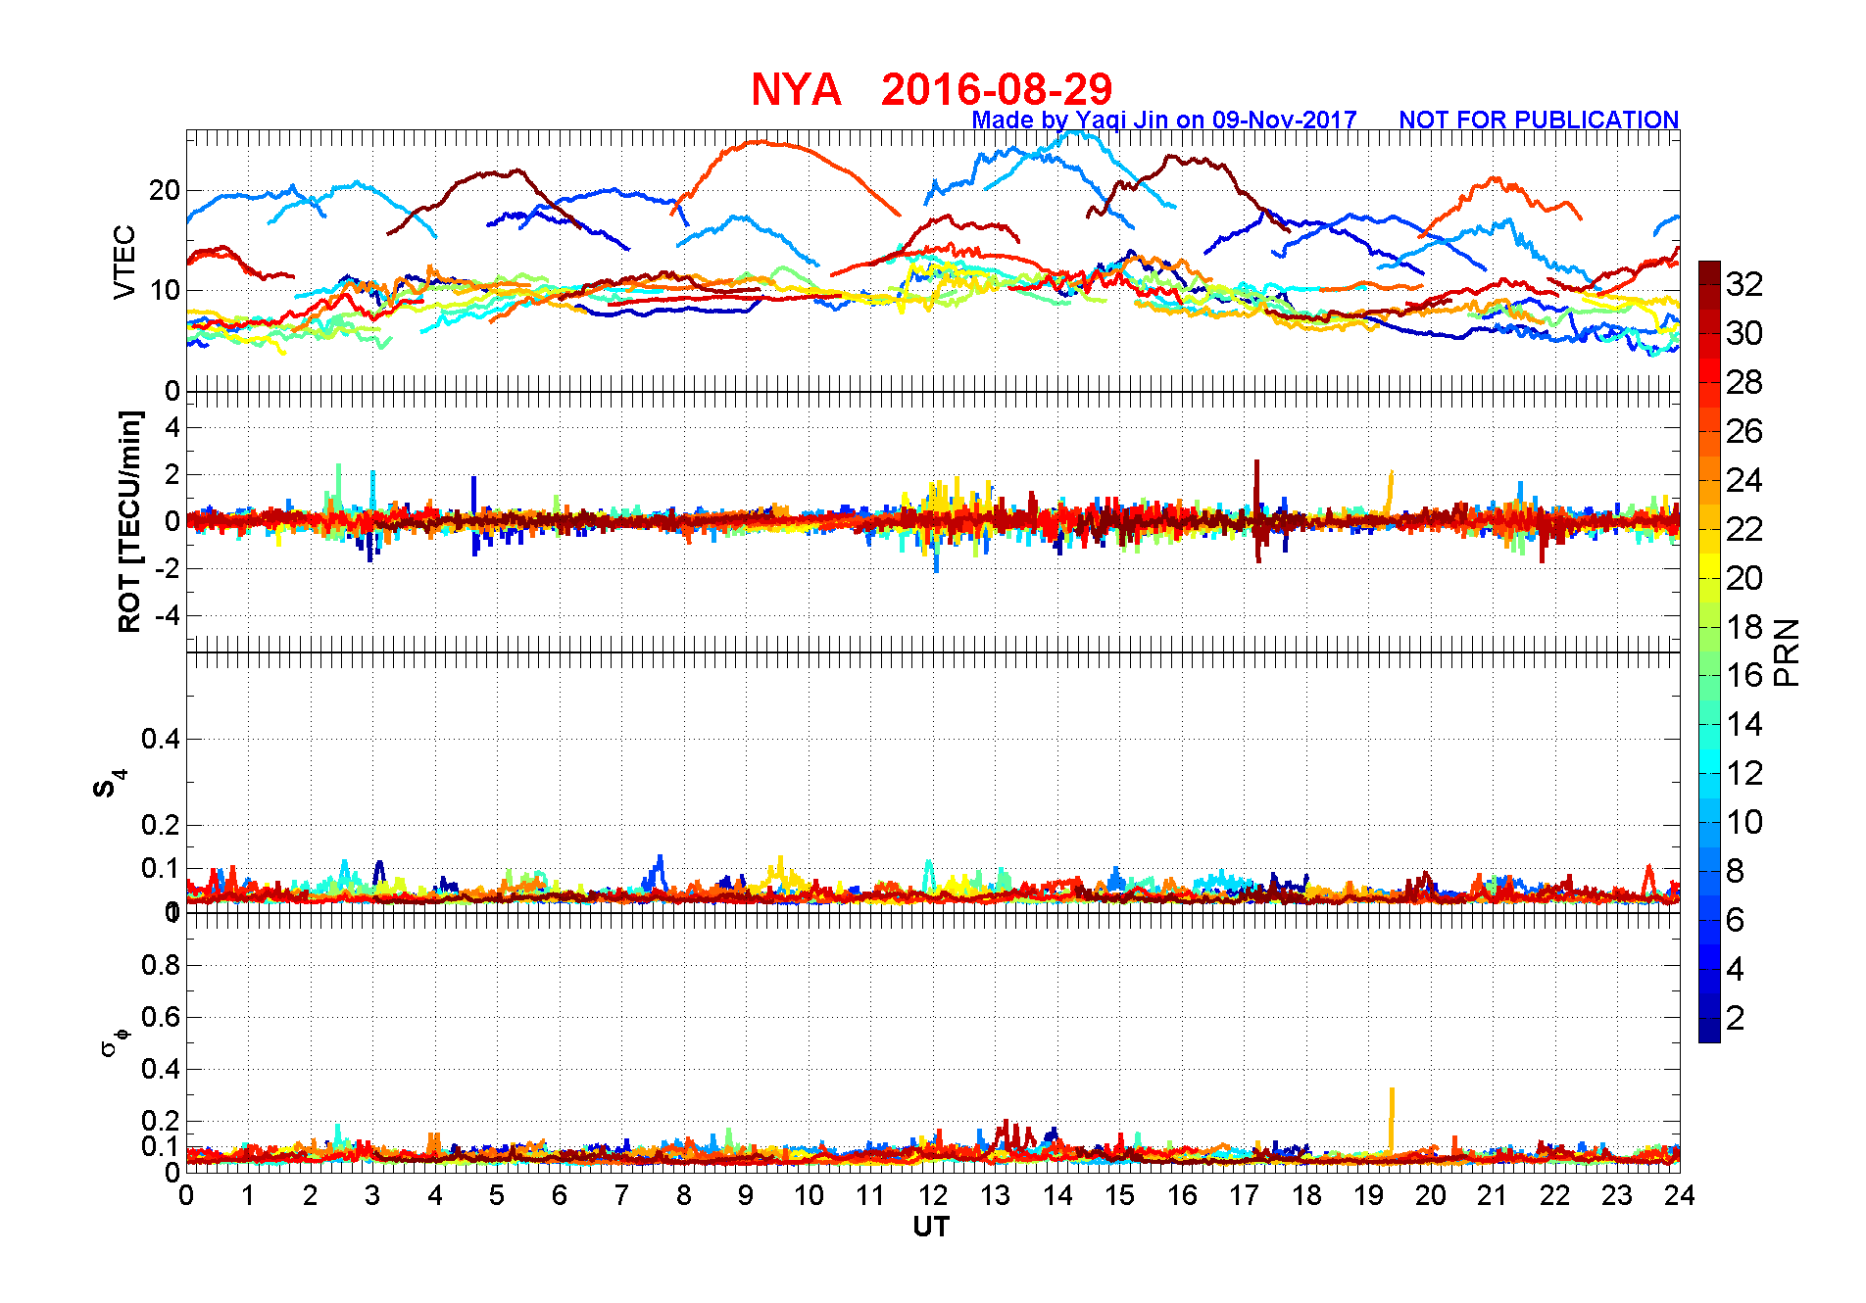Click the sigma phi y-tick label 0.8
1866x1303 pixels.
(x=161, y=965)
